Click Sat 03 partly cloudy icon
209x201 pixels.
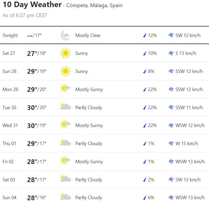click(x=65, y=179)
